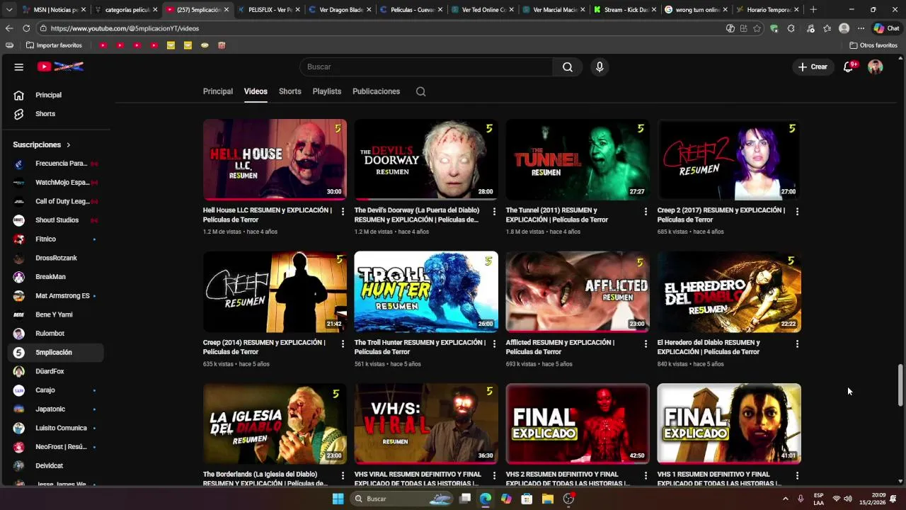The height and width of the screenshot is (510, 906).
Task: Switch to Ver Dragon Blade browser tab
Action: (340, 10)
